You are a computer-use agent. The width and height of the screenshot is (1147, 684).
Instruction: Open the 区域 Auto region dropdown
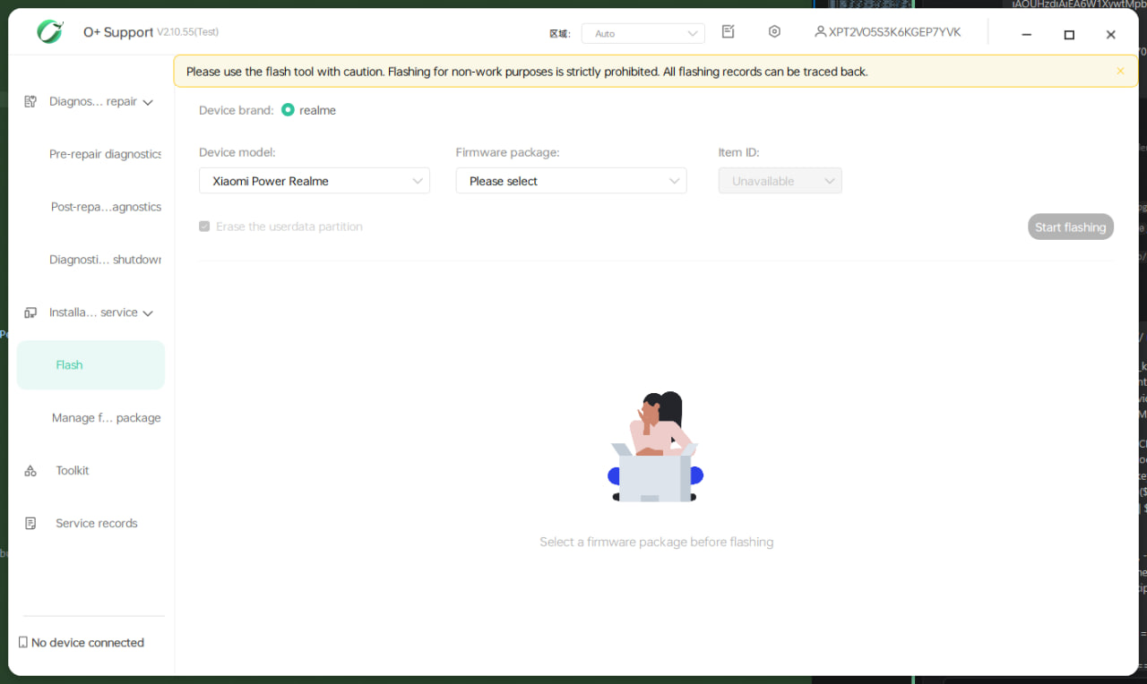[x=642, y=32]
